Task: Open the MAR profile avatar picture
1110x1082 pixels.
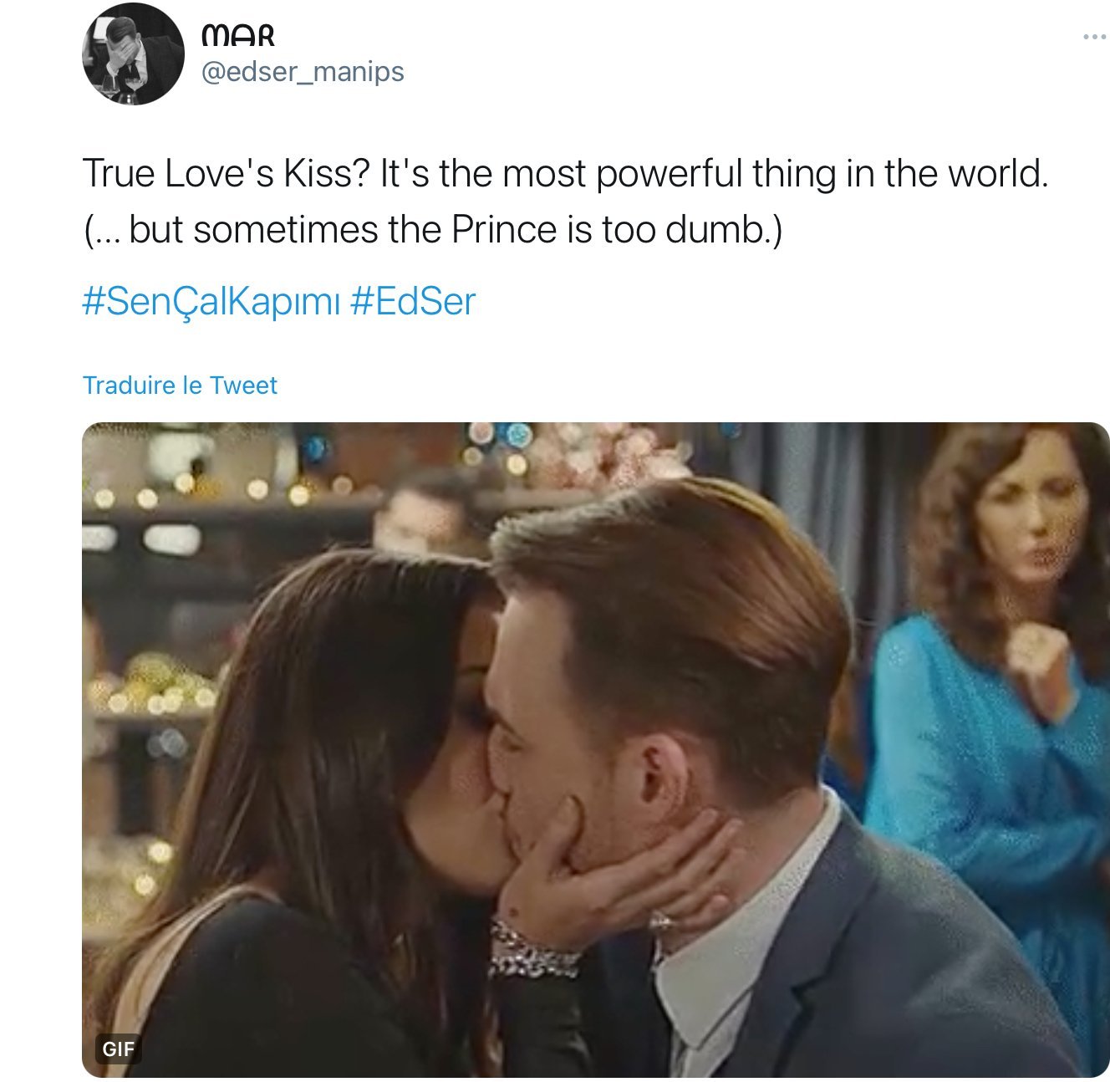Action: [133, 54]
